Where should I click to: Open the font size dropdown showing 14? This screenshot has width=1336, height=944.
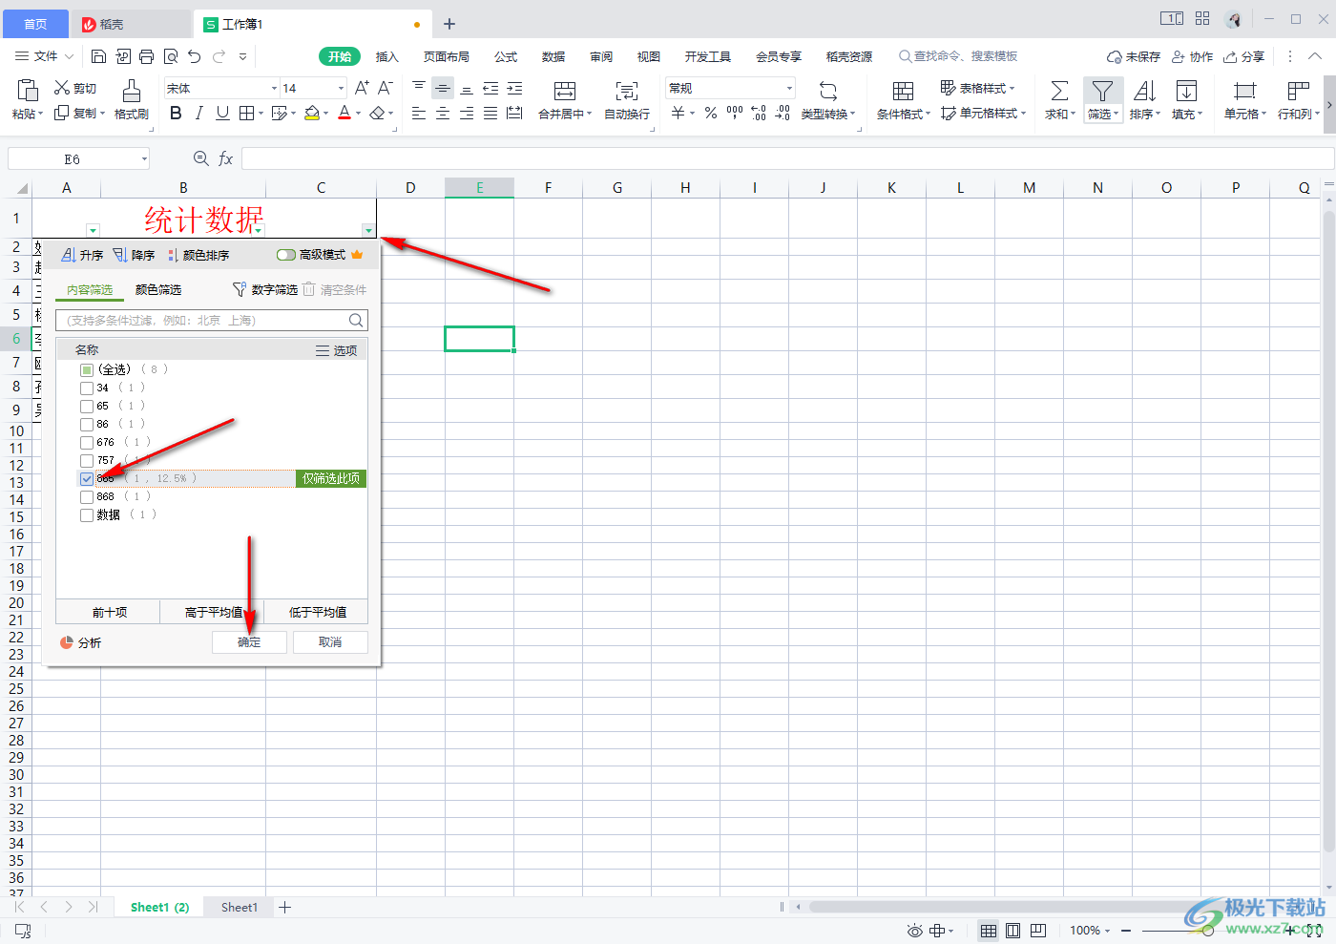coord(341,88)
